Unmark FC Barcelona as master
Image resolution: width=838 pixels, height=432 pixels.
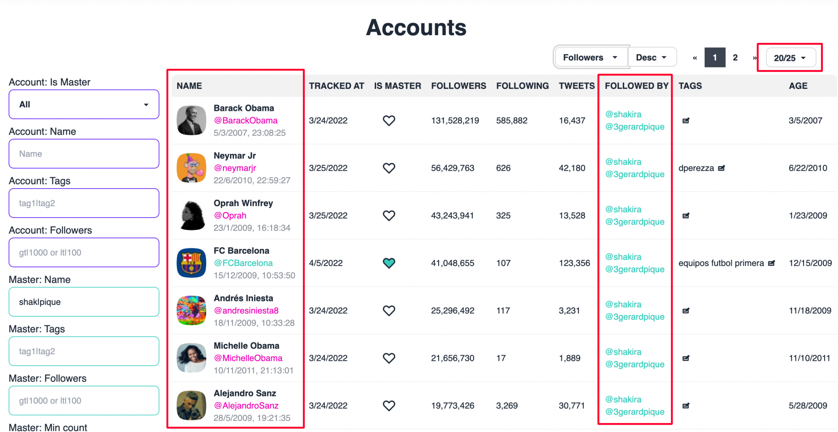point(389,263)
